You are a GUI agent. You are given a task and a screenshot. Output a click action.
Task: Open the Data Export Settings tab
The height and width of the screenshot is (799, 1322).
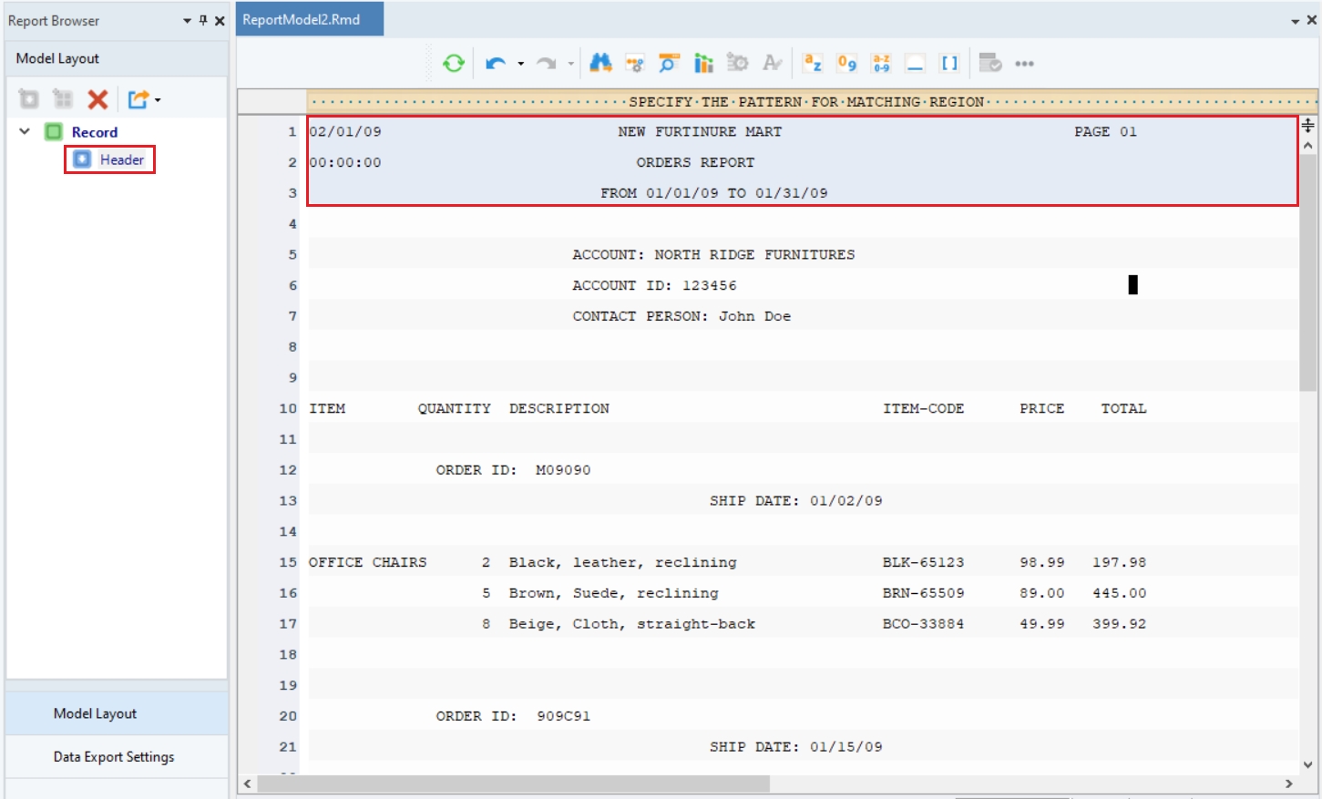[114, 756]
